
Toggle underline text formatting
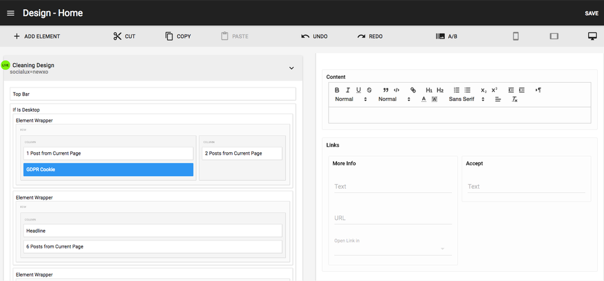point(359,90)
